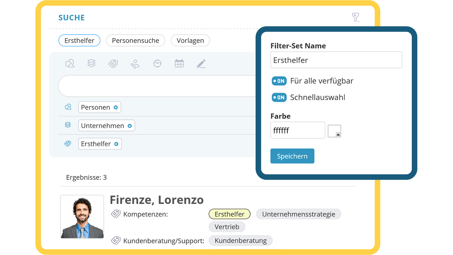The height and width of the screenshot is (255, 453).
Task: Open the filter settings funnel icon
Action: click(x=356, y=17)
